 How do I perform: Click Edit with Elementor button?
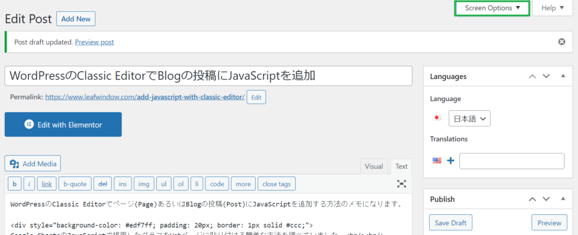pos(63,125)
